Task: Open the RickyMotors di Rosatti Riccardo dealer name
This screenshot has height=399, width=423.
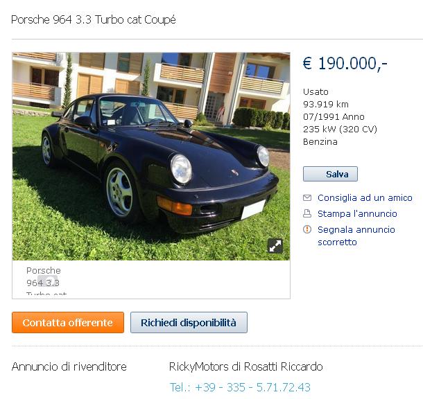Action: 245,366
